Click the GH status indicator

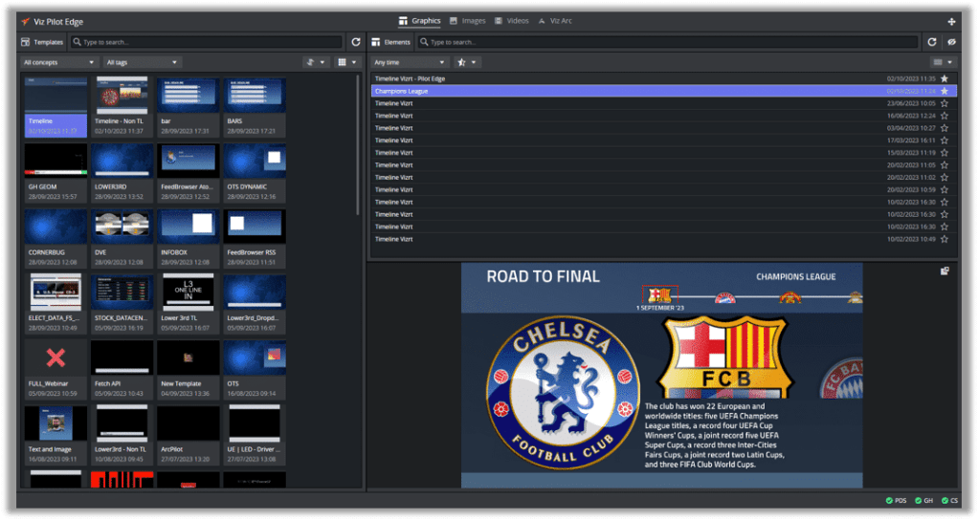coord(924,500)
